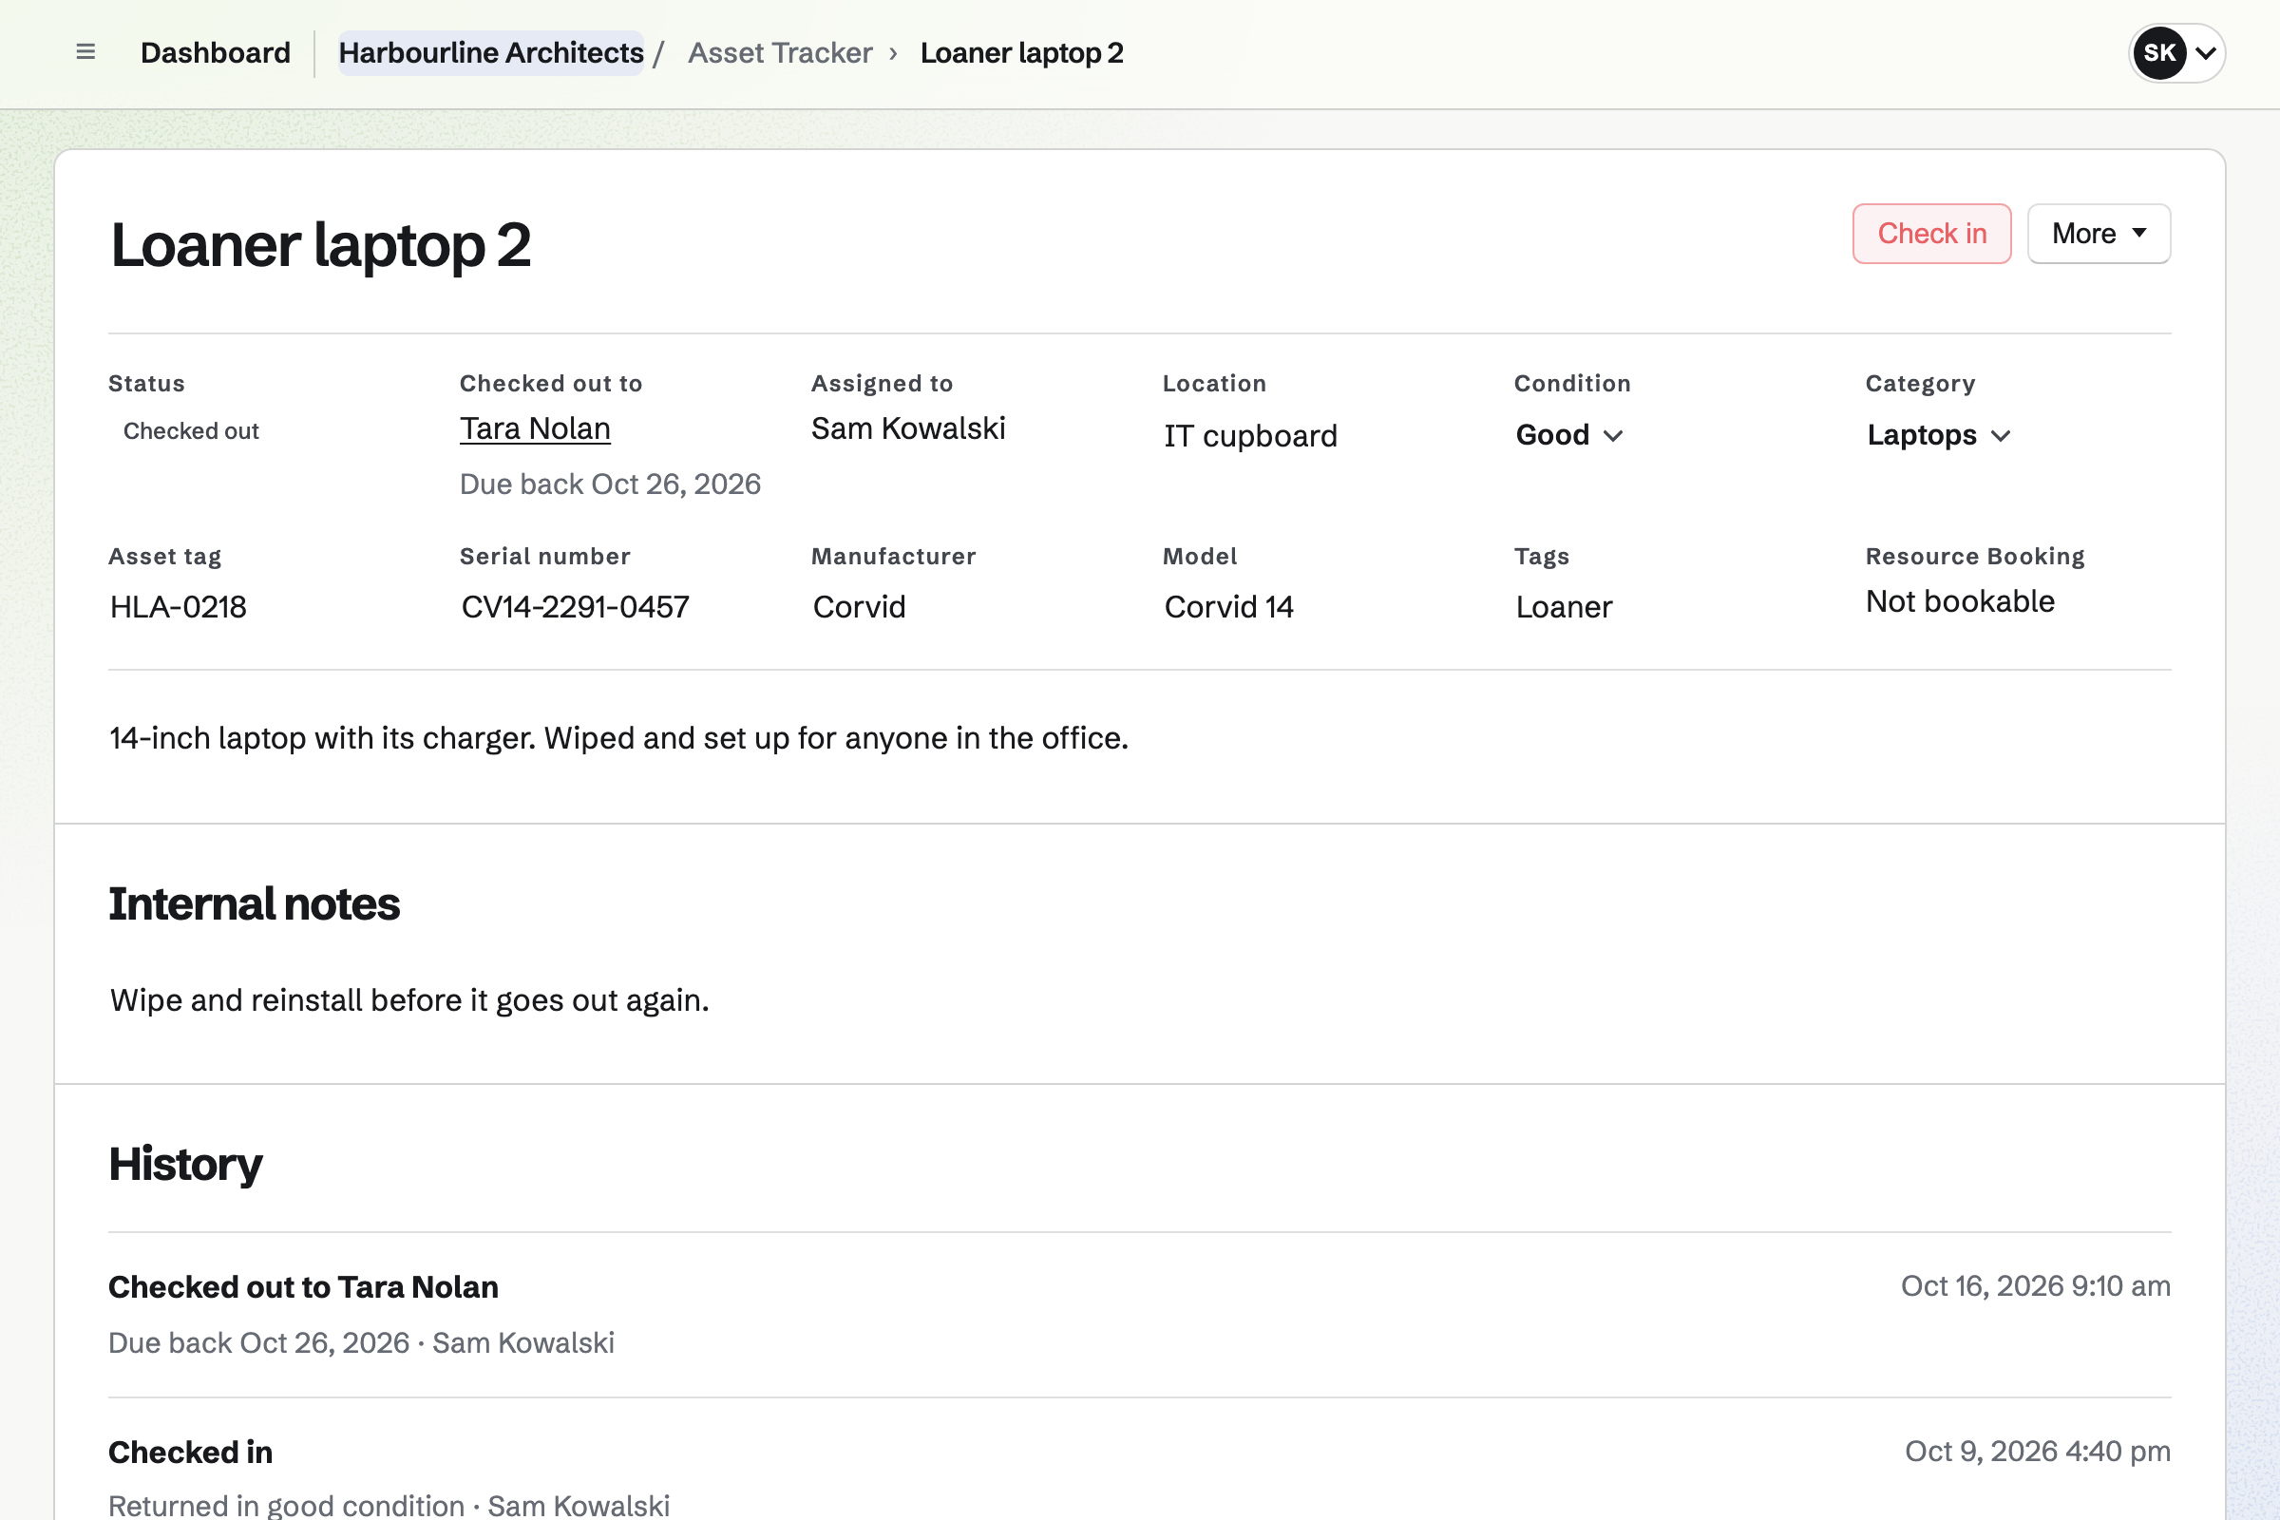Select serial number CV14-2291-0457
This screenshot has width=2280, height=1520.
[x=575, y=607]
